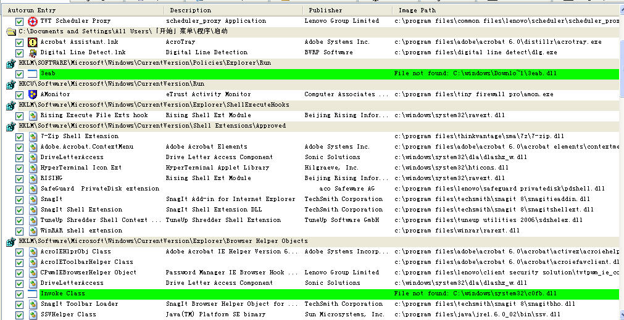Click the HyperTerminal Icon Ext file icon
624x320 pixels.
point(33,168)
